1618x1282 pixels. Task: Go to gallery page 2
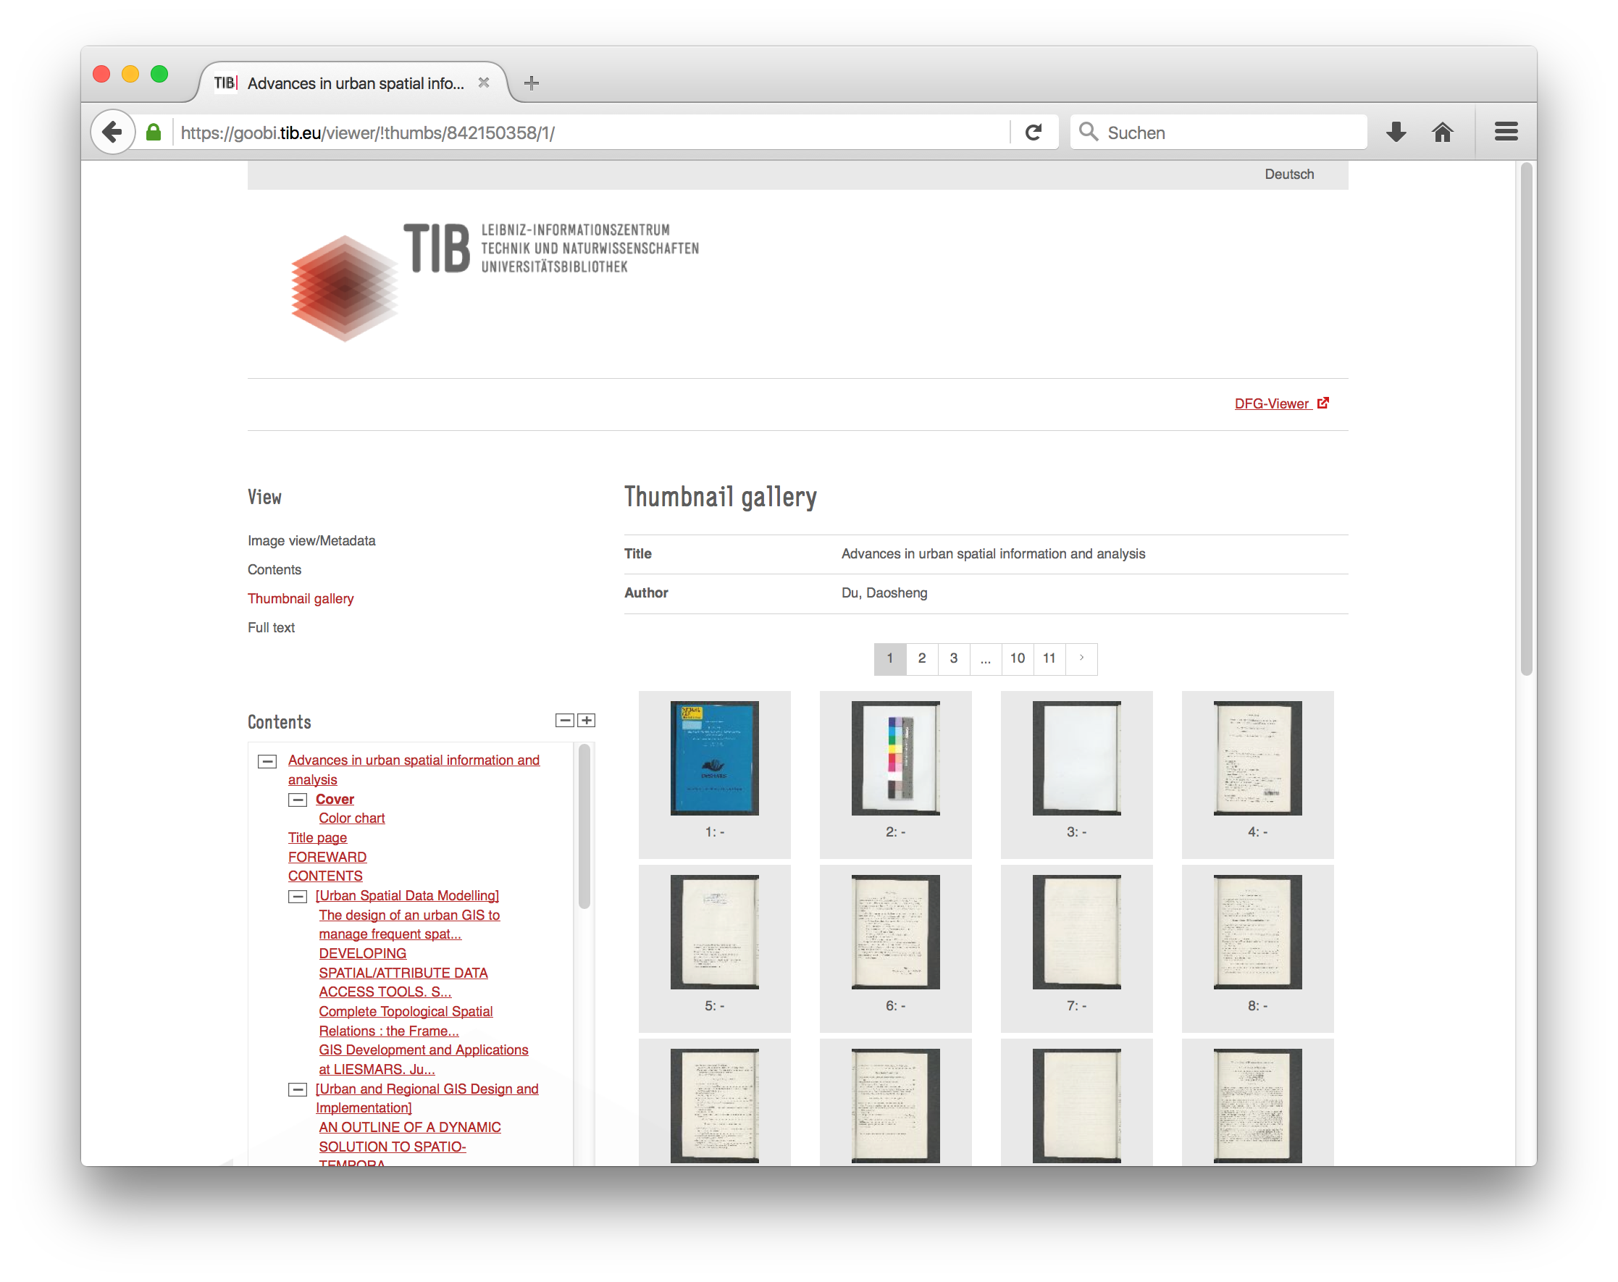point(921,659)
